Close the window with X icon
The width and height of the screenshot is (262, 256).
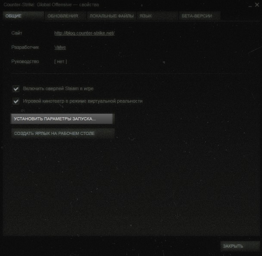(x=257, y=5)
